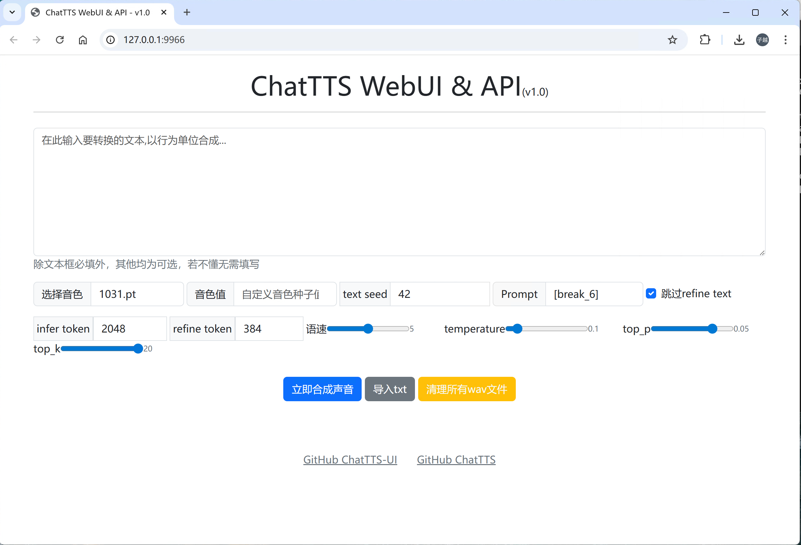Open the extensions puzzle icon
This screenshot has height=545, width=801.
(x=705, y=40)
